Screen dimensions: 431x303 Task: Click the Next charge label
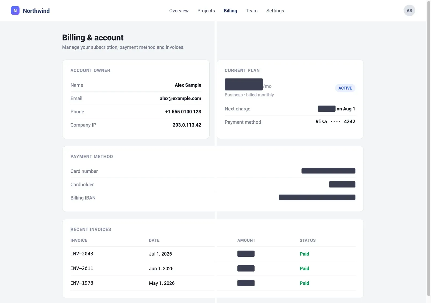click(x=238, y=109)
